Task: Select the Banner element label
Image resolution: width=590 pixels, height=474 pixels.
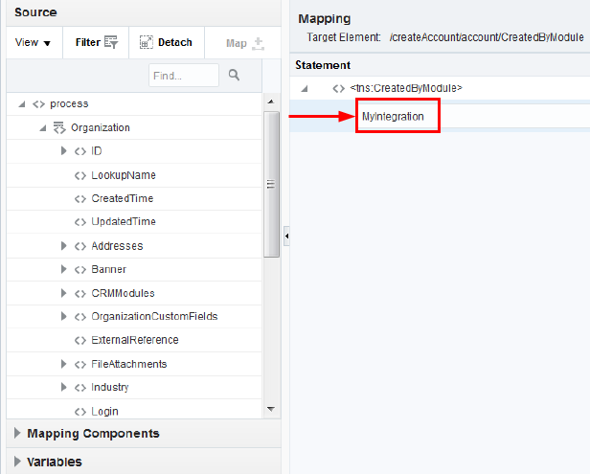Action: 109,269
